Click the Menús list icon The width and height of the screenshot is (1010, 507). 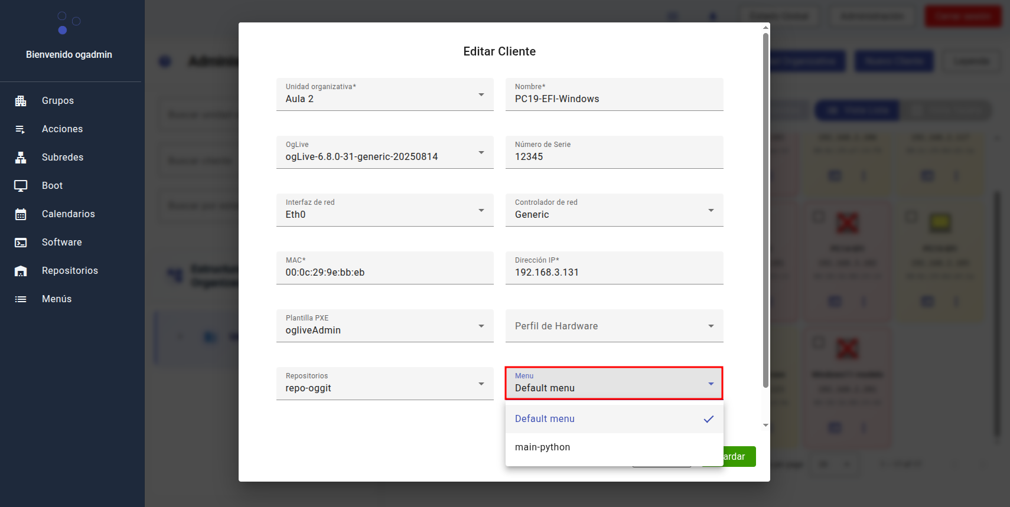coord(21,299)
